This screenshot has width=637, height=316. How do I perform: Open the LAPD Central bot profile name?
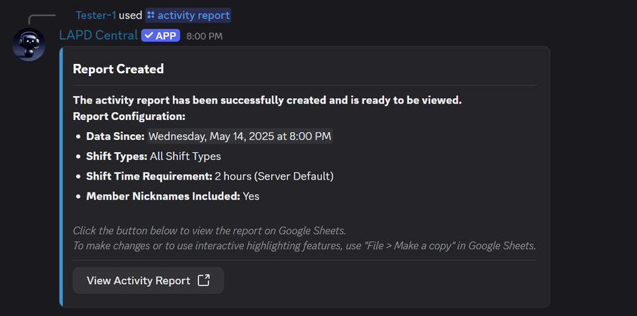(x=98, y=36)
